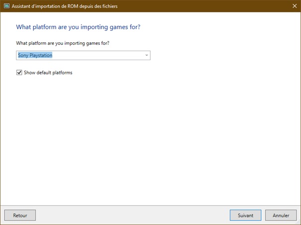This screenshot has height=225, width=301.
Task: Open the platform dropdown arrow
Action: [x=147, y=55]
